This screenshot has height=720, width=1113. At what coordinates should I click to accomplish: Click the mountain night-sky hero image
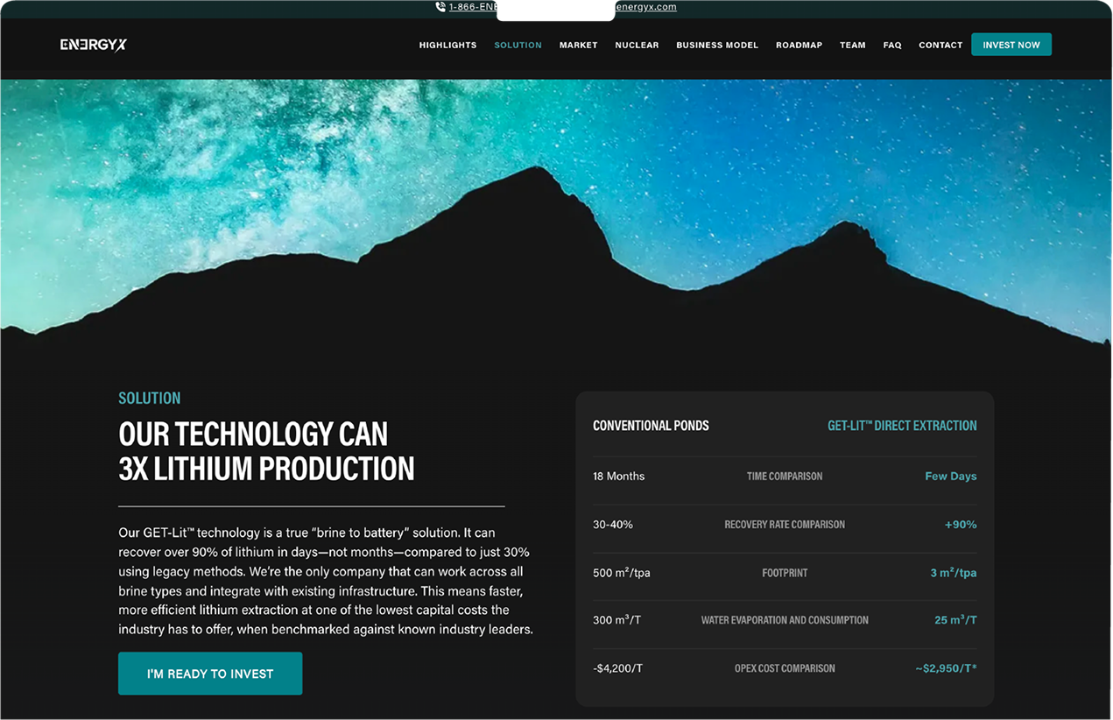point(556,219)
